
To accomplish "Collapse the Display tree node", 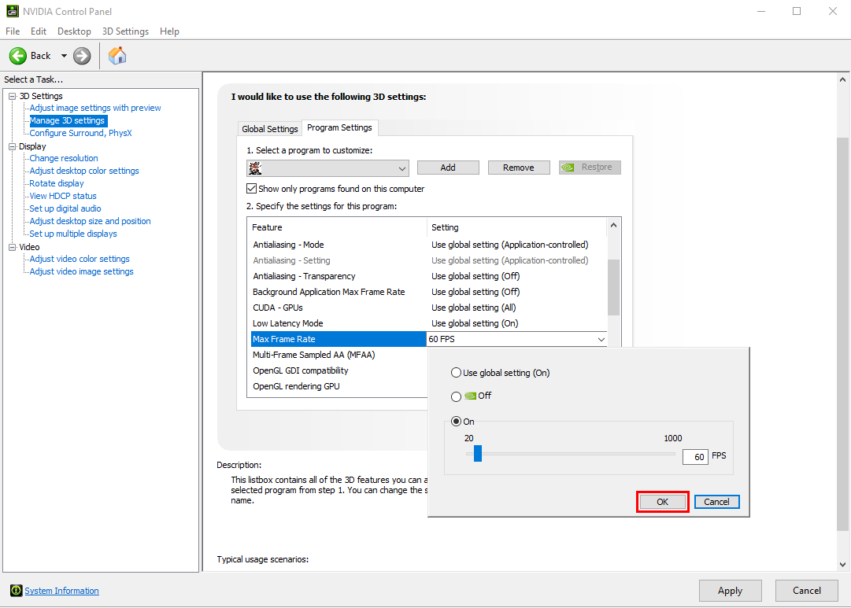I will coord(12,146).
